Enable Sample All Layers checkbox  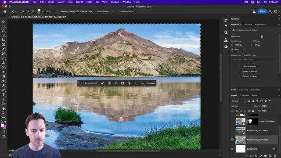58,11
